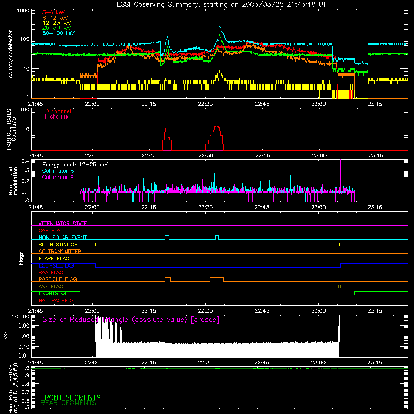Screen dimensions: 414x414
Task: Click the BAD_PACKETS flag label
Action: coord(56,300)
